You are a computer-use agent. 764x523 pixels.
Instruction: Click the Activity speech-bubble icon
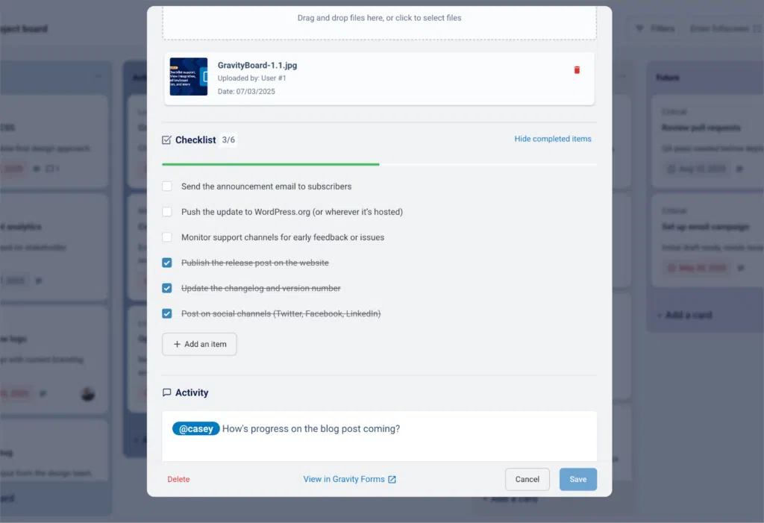click(x=168, y=392)
